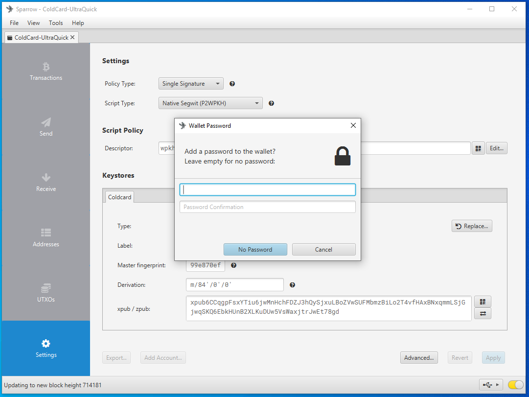Open the Receive sidebar section
This screenshot has height=397, width=529.
click(46, 182)
